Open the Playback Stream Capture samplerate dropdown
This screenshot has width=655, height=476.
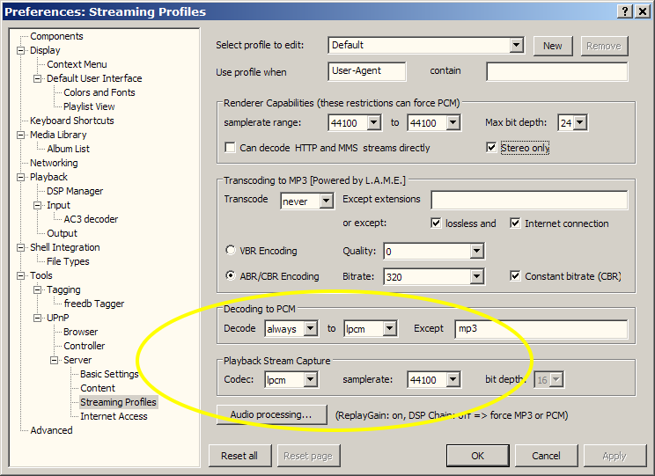coord(453,379)
